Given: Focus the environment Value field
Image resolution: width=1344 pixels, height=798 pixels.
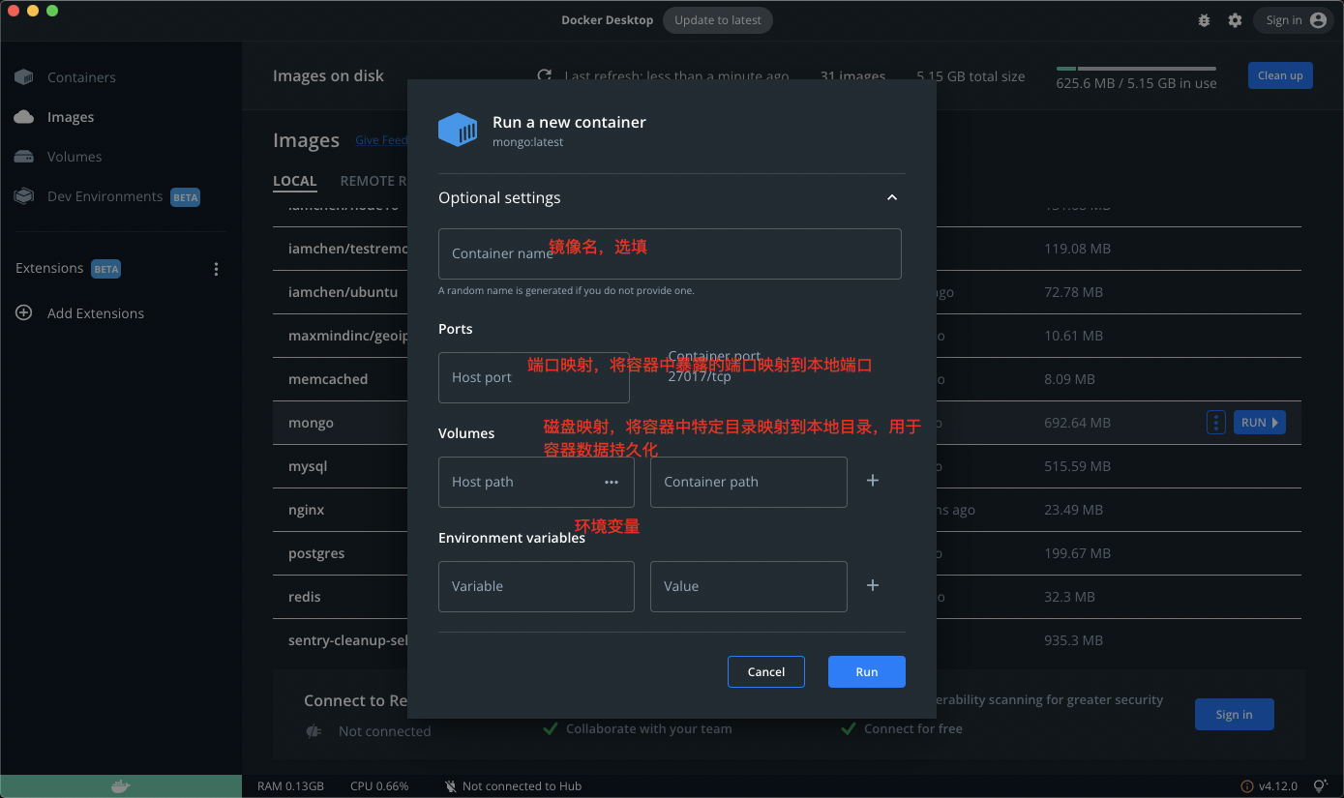Looking at the screenshot, I should pyautogui.click(x=749, y=586).
